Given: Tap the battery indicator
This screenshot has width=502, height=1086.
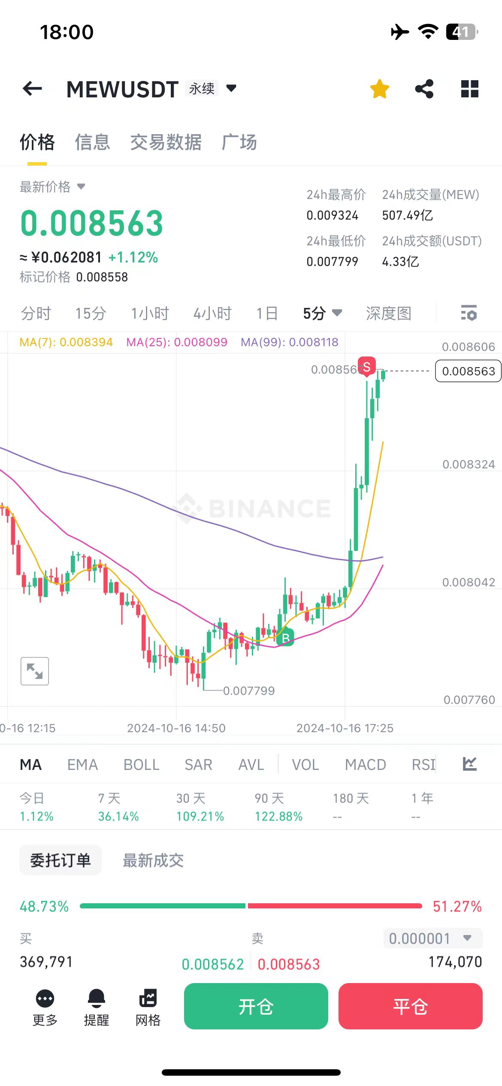Looking at the screenshot, I should 462,32.
